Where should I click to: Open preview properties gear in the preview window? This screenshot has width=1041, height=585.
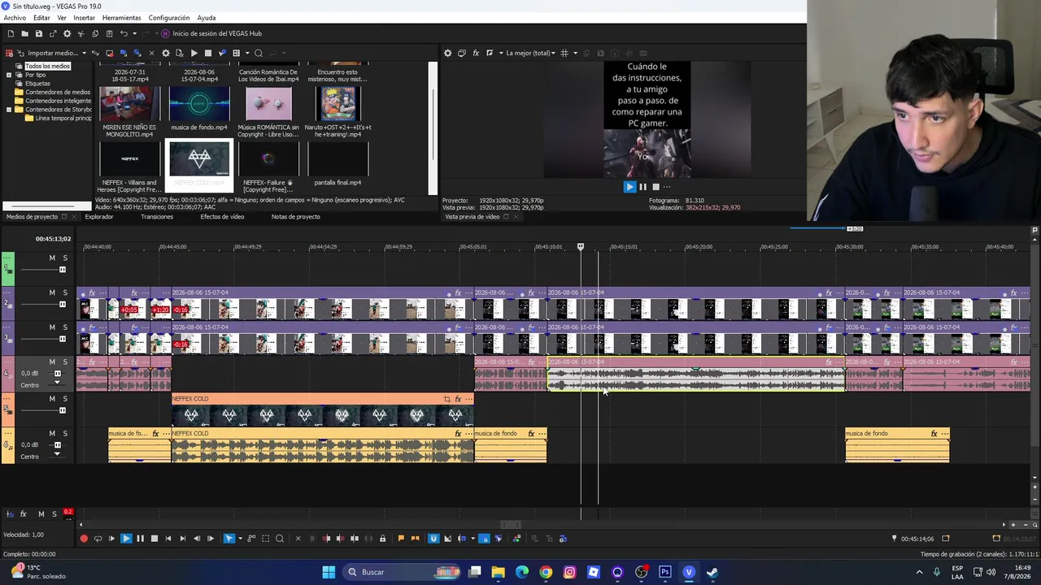(447, 53)
